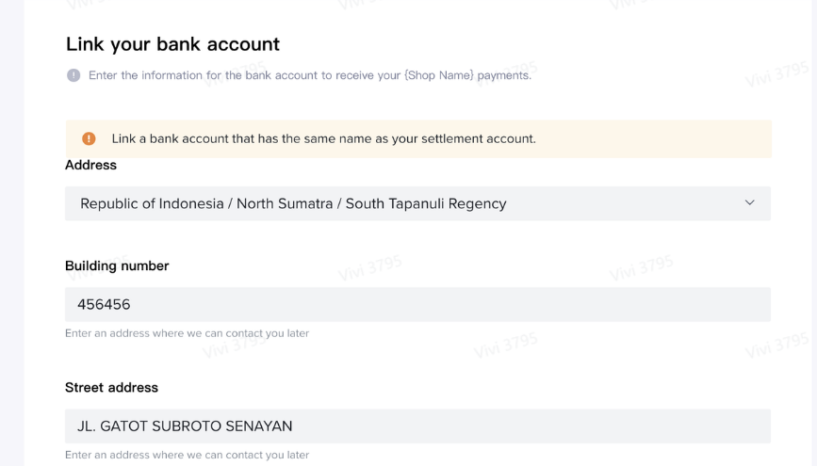
Task: Click the gray info icon below the heading
Action: tap(74, 75)
